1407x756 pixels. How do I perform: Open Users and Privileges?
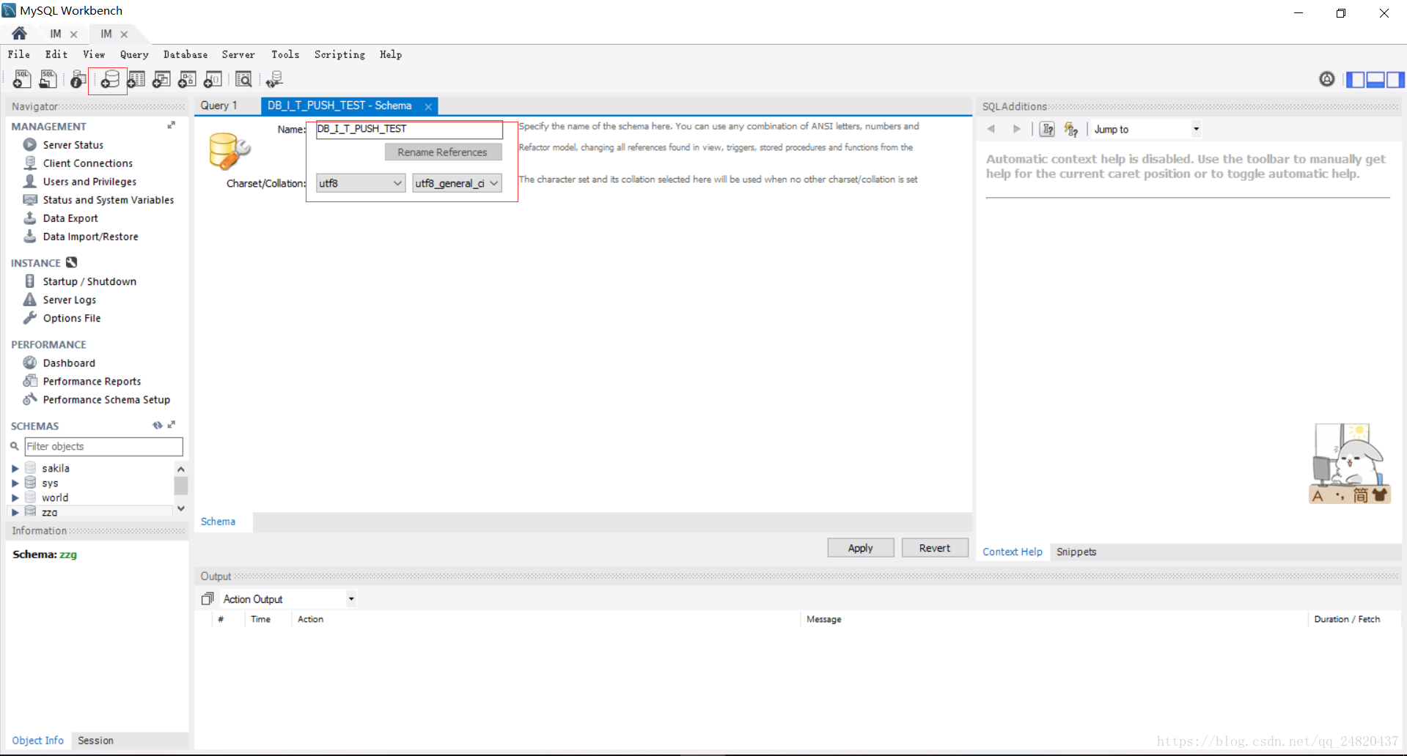point(89,182)
